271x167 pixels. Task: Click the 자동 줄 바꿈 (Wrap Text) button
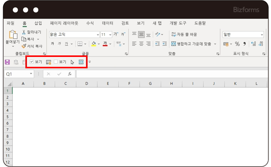(184, 35)
